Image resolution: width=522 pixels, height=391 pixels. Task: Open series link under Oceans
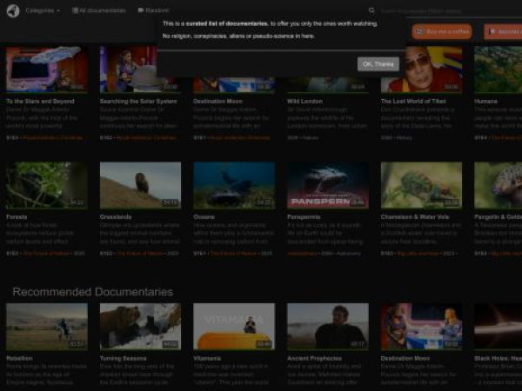[x=234, y=254]
